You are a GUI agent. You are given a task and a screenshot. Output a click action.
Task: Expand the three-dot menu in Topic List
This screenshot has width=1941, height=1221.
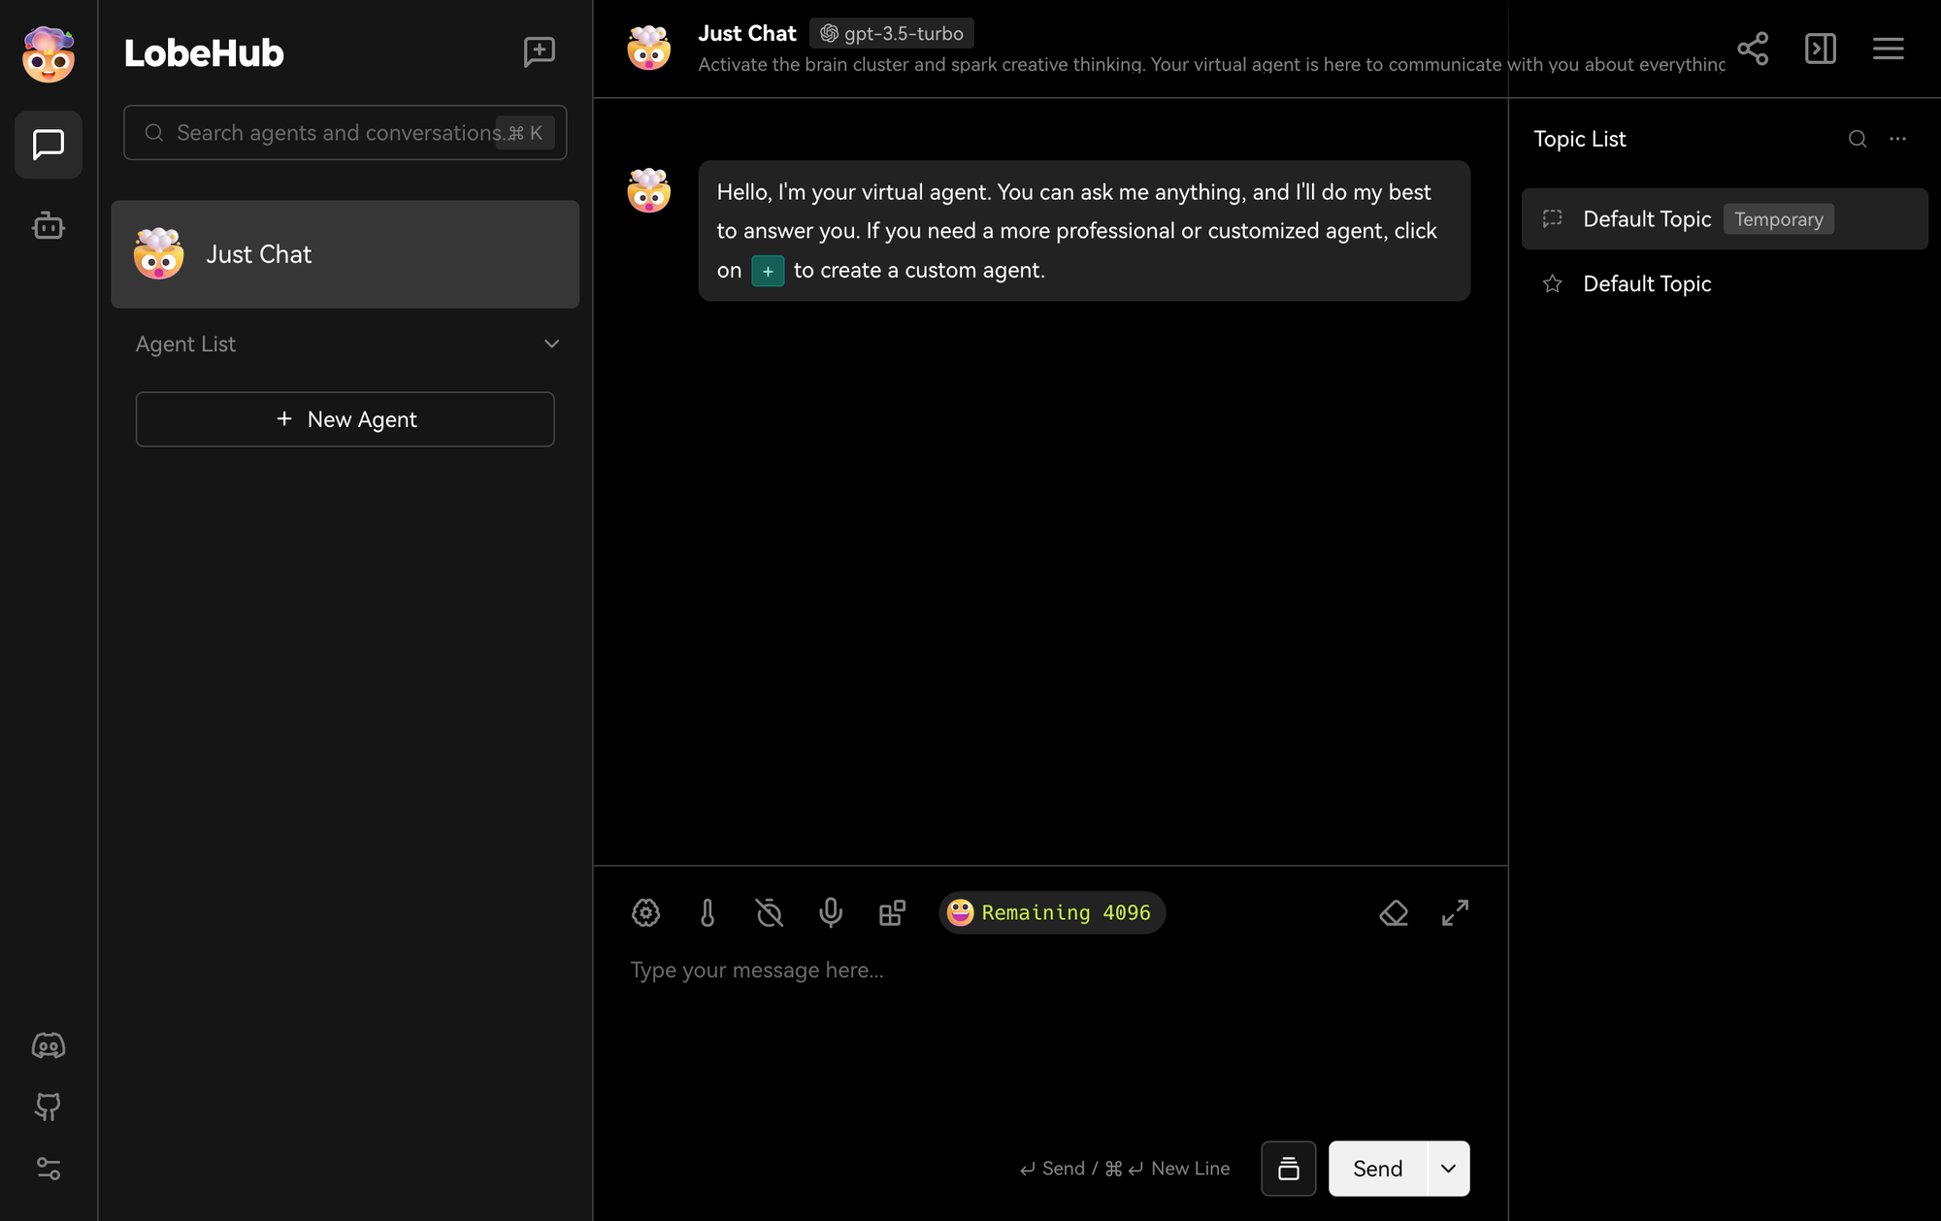pos(1899,138)
